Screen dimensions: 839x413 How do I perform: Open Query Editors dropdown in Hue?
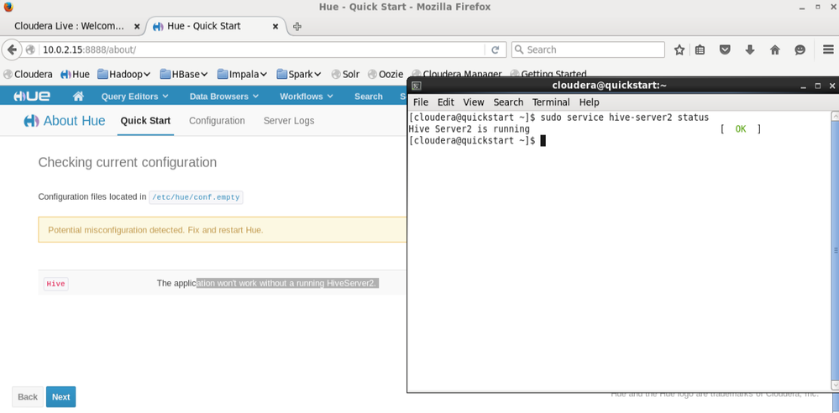coord(135,97)
